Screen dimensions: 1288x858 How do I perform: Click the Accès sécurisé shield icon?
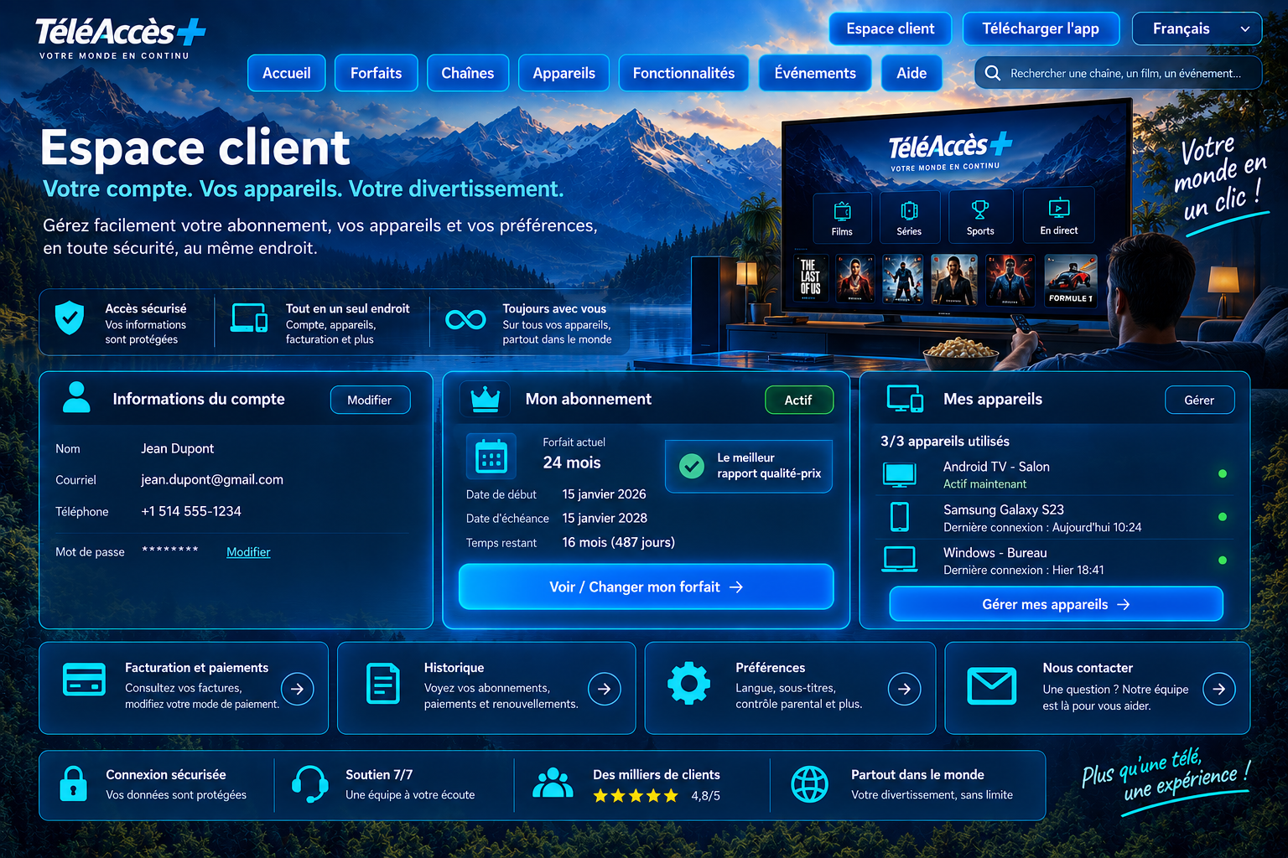pyautogui.click(x=69, y=318)
